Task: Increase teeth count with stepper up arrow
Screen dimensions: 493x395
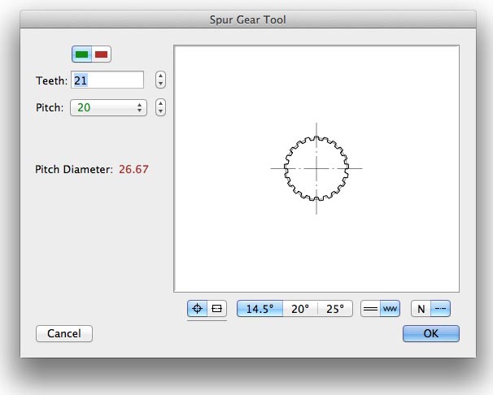Action: pyautogui.click(x=160, y=76)
